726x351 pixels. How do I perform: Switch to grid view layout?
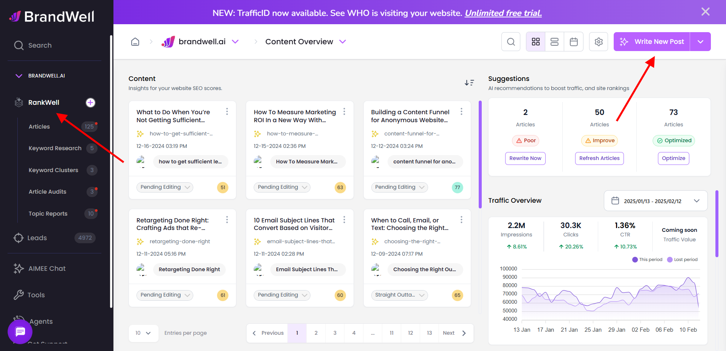(x=535, y=42)
